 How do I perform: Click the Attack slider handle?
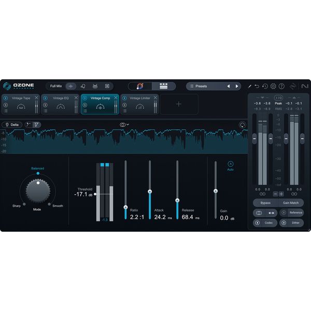(150, 191)
